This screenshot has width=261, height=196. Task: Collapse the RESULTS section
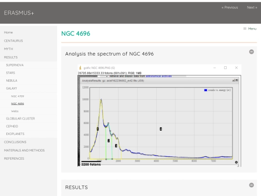point(251,185)
